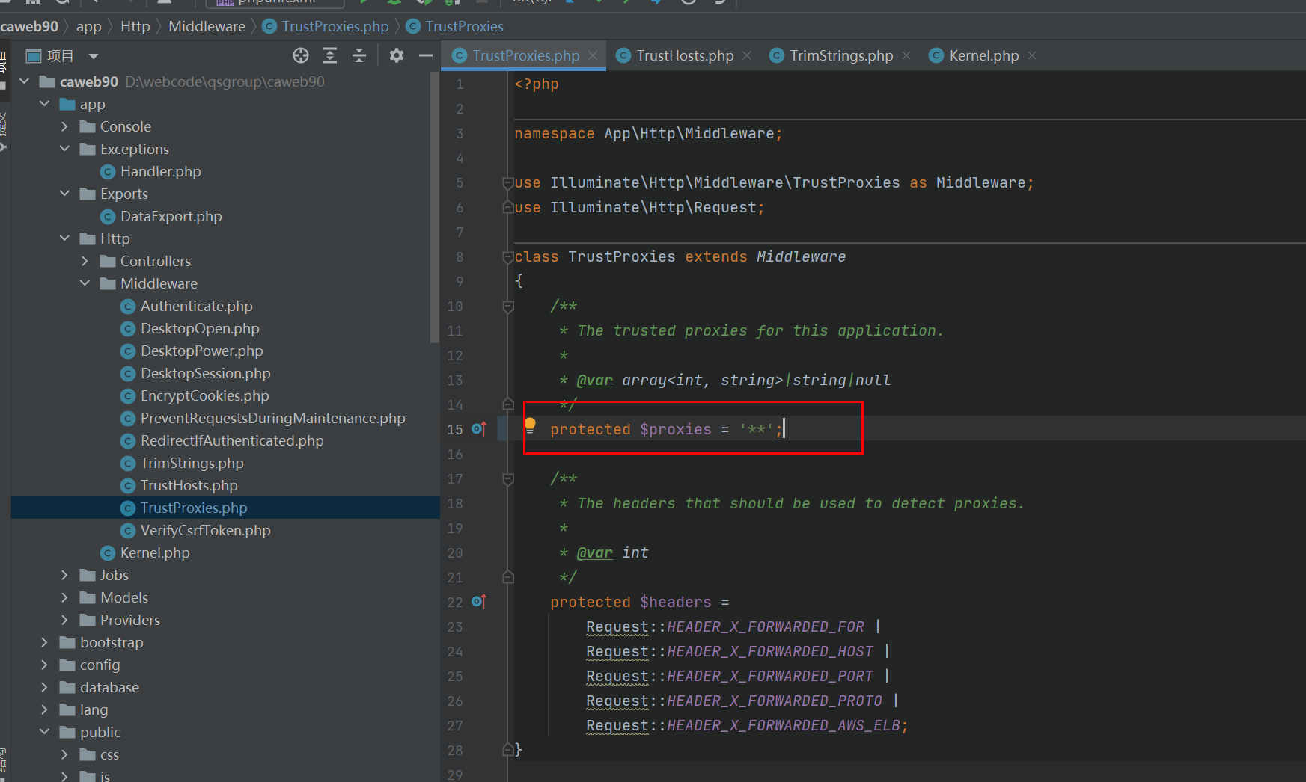The height and width of the screenshot is (782, 1306).
Task: Click the override gutter icon on line 15
Action: click(479, 429)
